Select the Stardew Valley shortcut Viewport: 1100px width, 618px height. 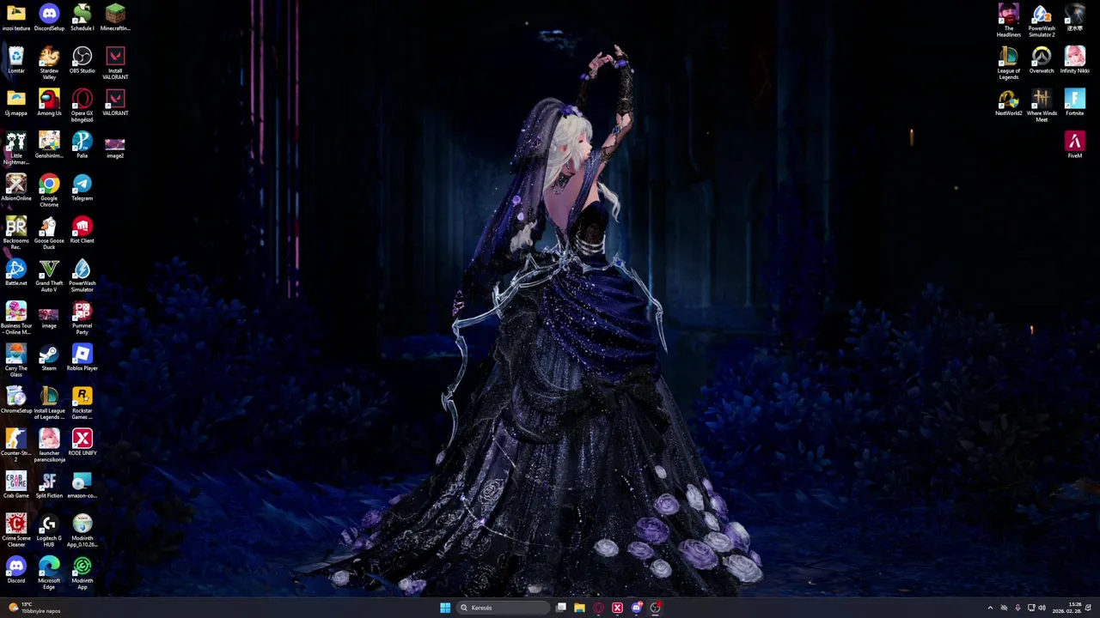pos(49,63)
